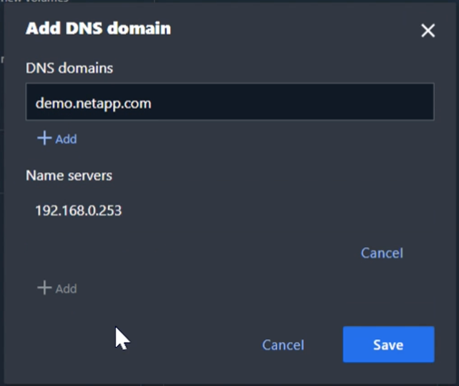This screenshot has width=459, height=386.
Task: Click the Name servers label
Action: 69,175
